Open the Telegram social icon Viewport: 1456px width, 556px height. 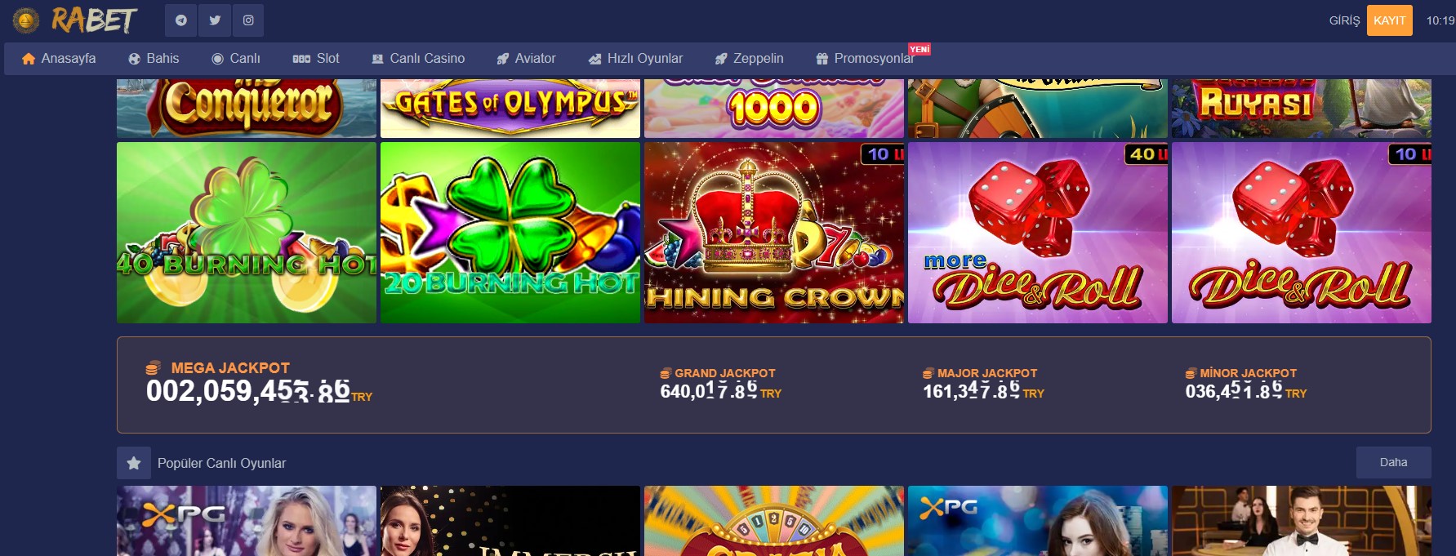coord(181,20)
